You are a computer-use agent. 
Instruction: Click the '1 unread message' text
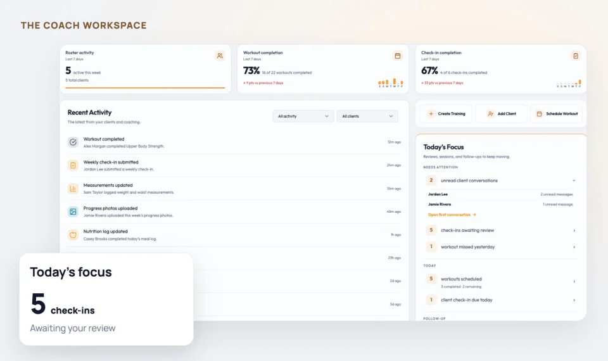point(557,205)
